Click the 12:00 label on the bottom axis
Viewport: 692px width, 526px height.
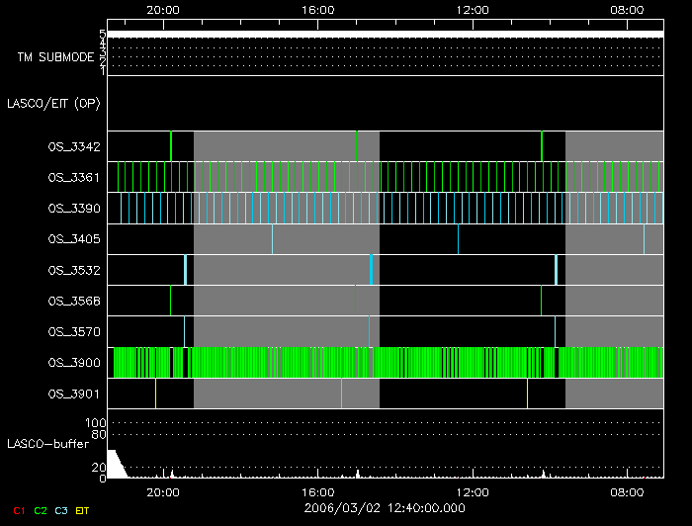click(x=473, y=492)
